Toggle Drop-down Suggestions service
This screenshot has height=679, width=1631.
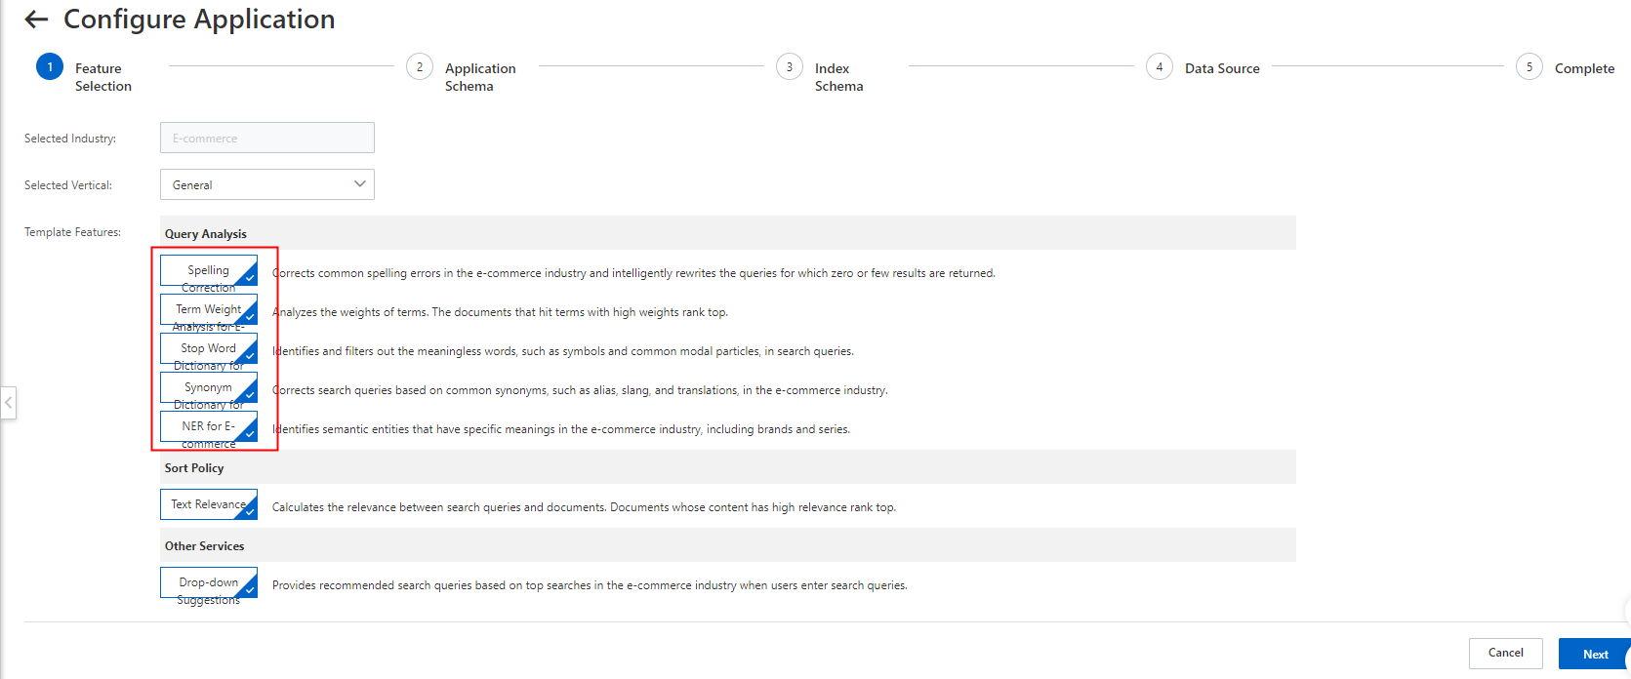pyautogui.click(x=209, y=582)
